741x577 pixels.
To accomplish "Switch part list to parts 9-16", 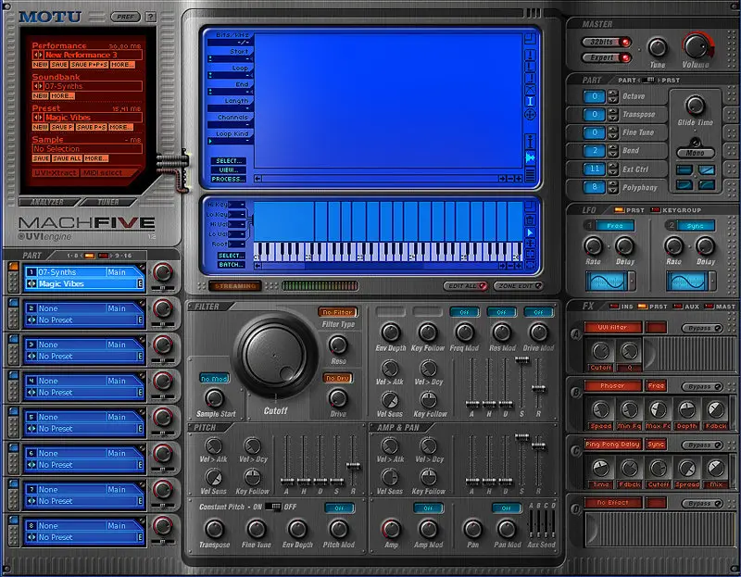I will tap(115, 256).
